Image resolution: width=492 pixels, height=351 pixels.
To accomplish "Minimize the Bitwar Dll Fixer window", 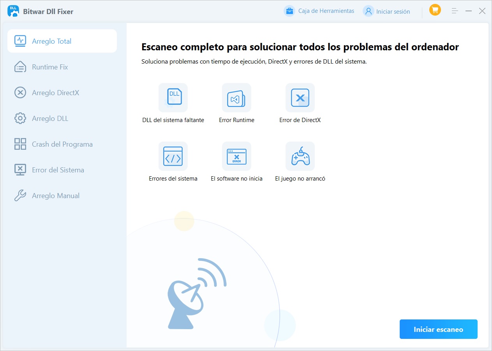I will [469, 11].
